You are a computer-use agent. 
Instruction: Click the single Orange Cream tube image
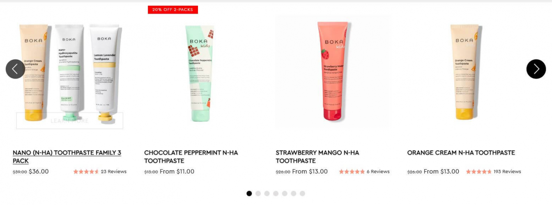coord(465,72)
